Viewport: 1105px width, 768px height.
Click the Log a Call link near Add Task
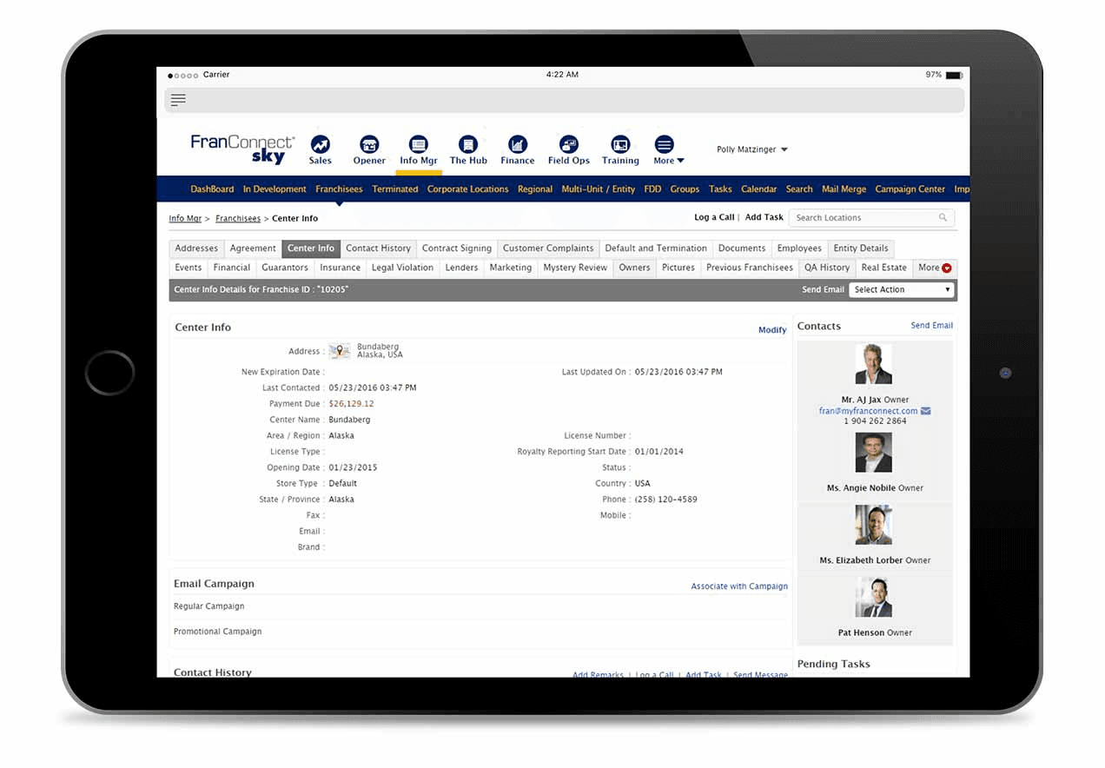(714, 217)
